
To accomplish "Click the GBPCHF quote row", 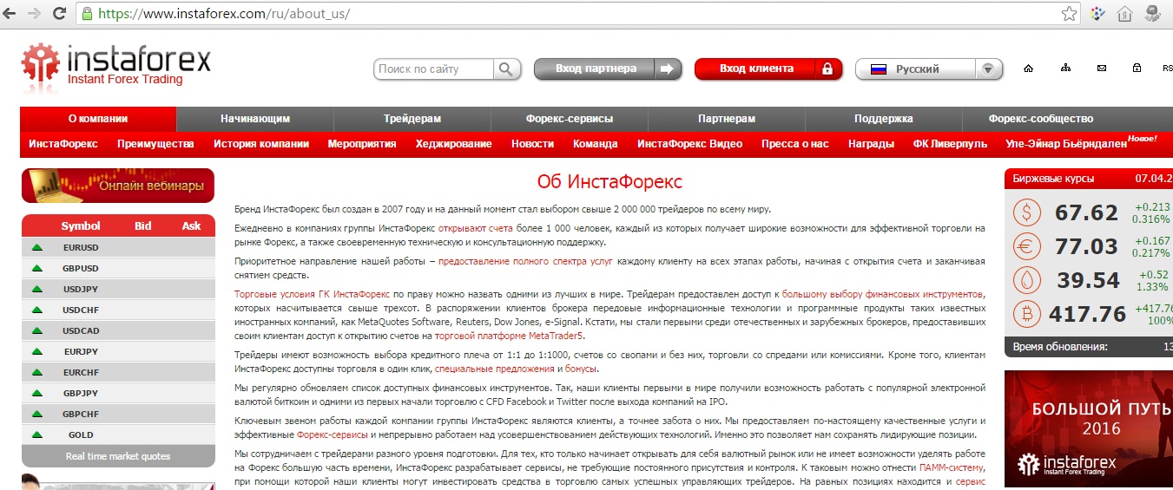I will (117, 414).
